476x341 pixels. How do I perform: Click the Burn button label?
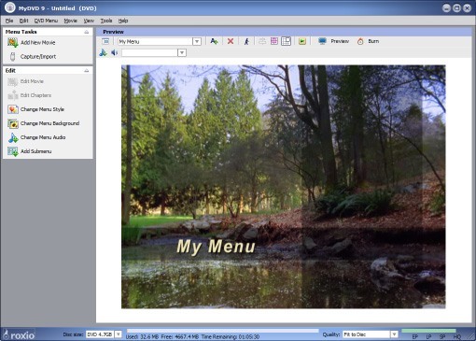[373, 41]
